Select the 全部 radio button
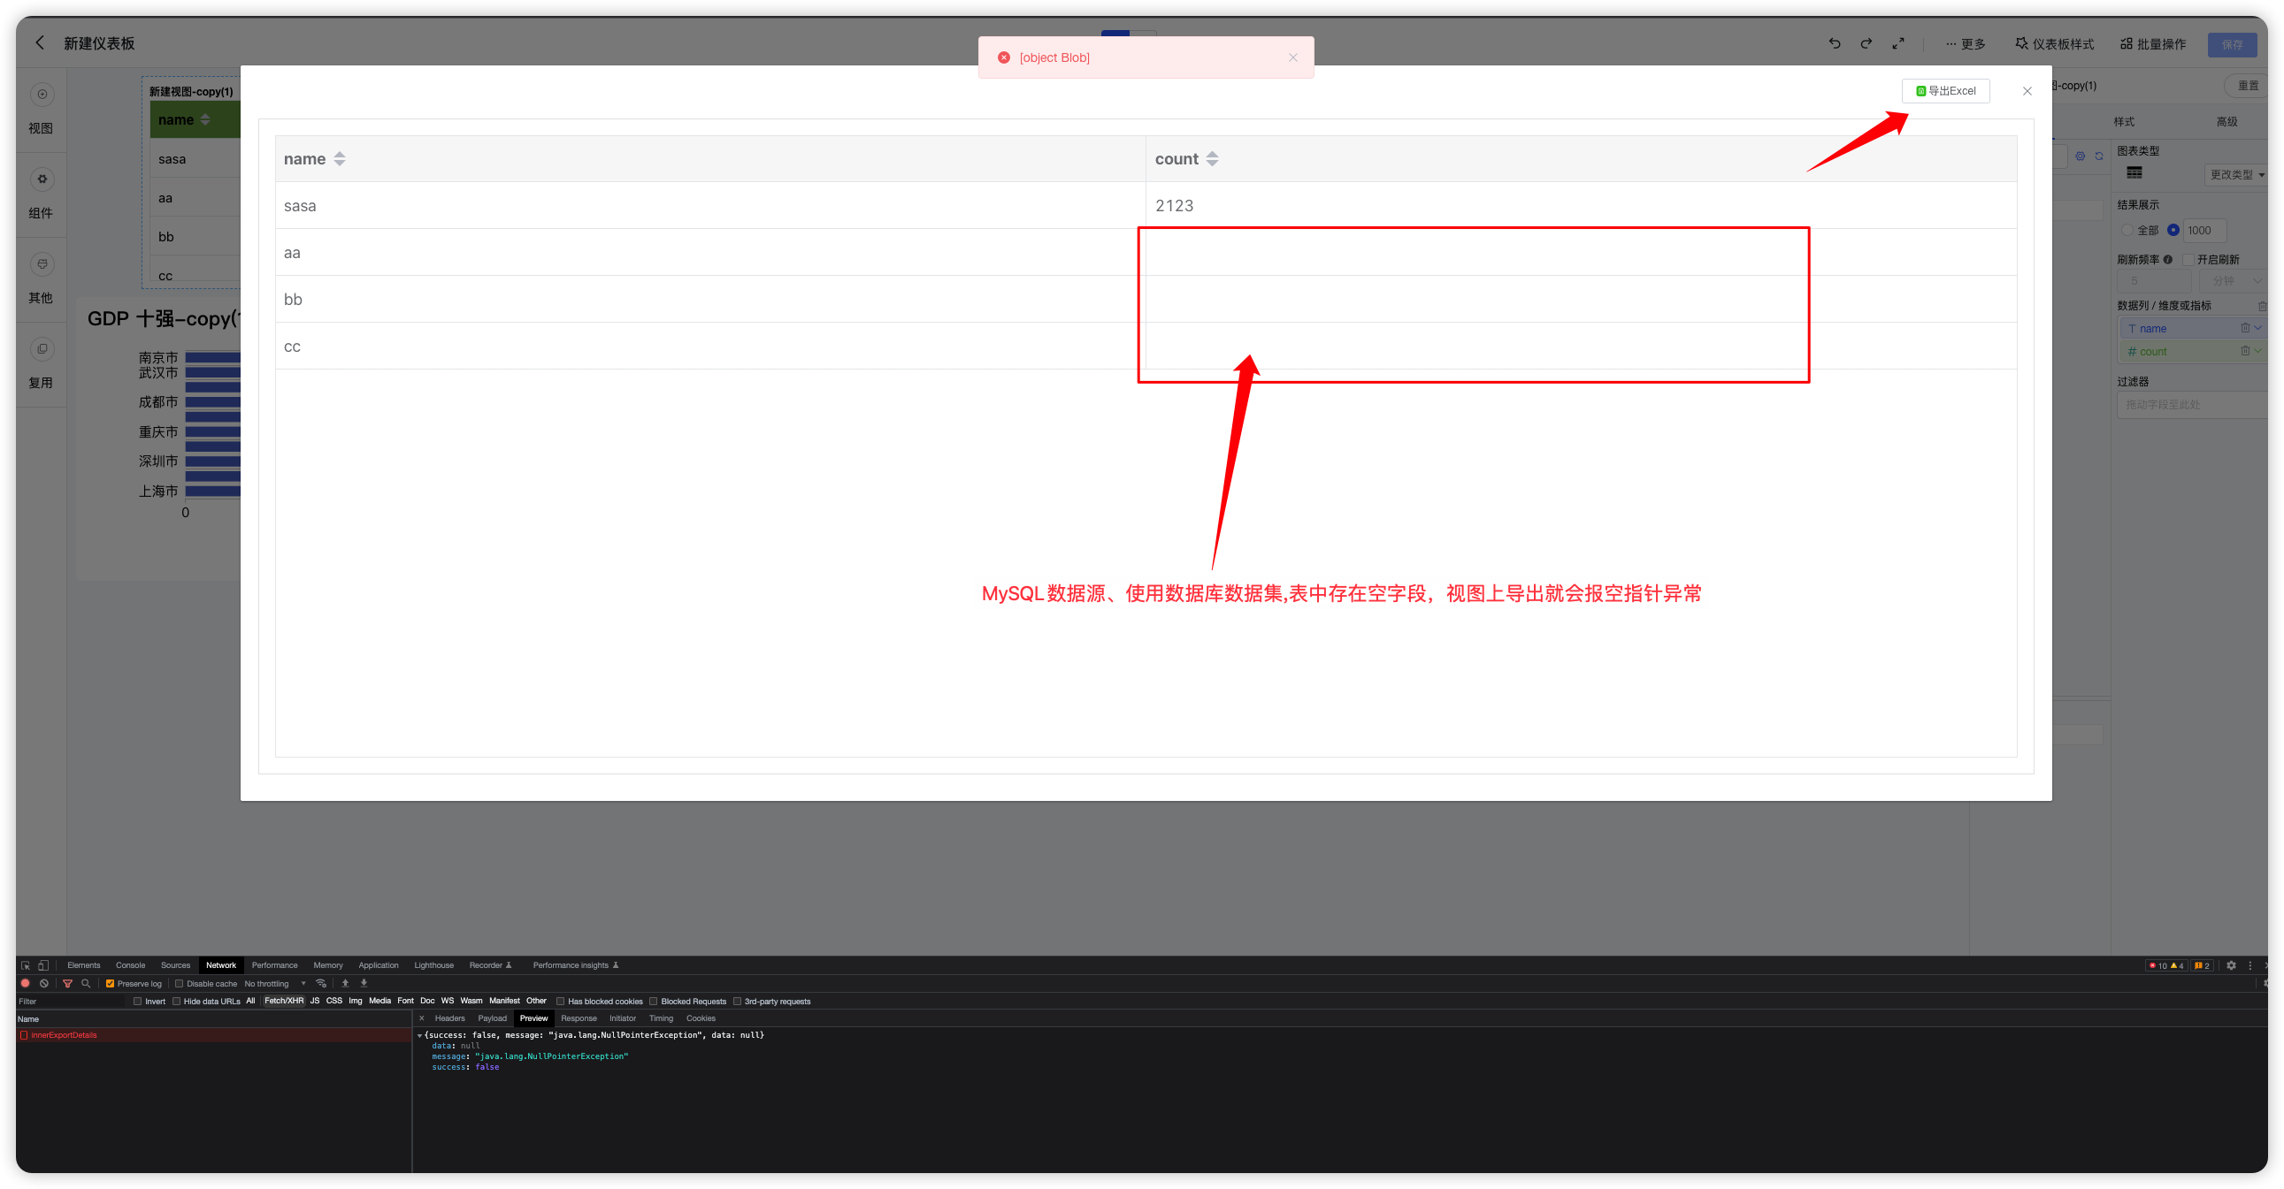 [x=2130, y=230]
